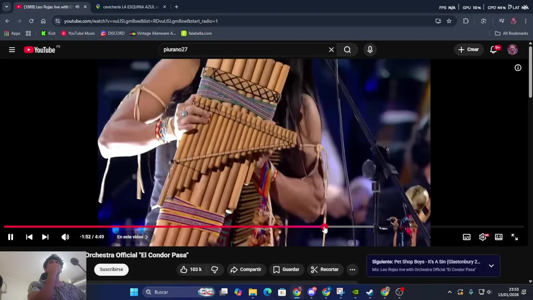Pause the playing video
Screen dimensions: 533x300
click(x=10, y=237)
